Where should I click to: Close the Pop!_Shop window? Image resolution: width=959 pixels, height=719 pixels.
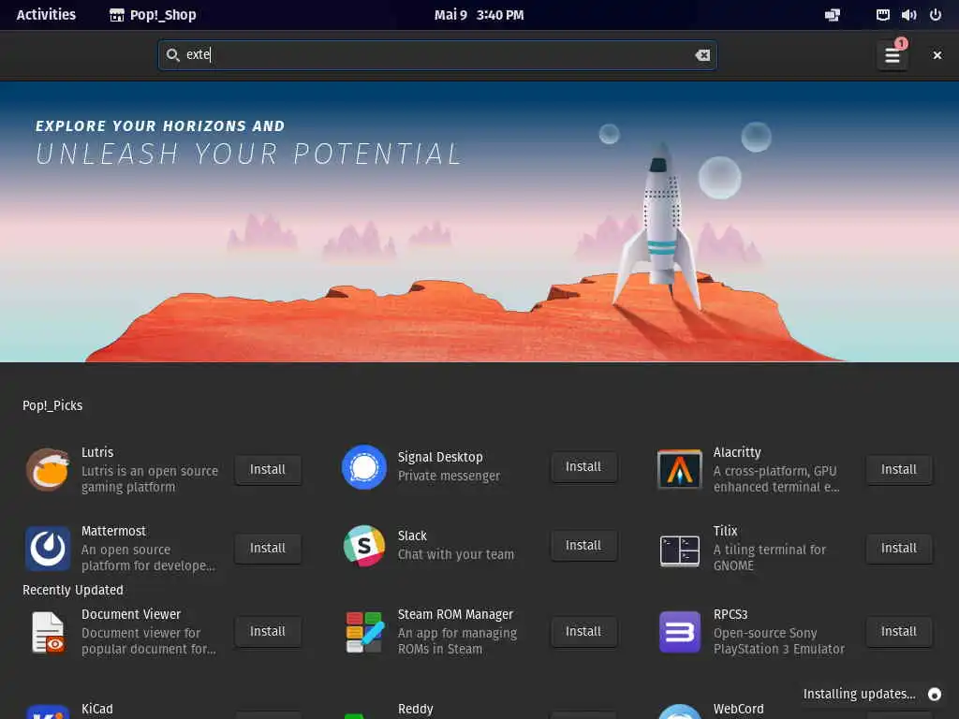pos(937,55)
